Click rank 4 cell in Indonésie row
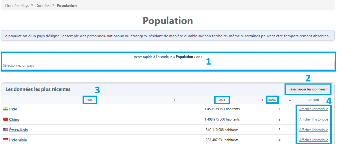 [279, 139]
